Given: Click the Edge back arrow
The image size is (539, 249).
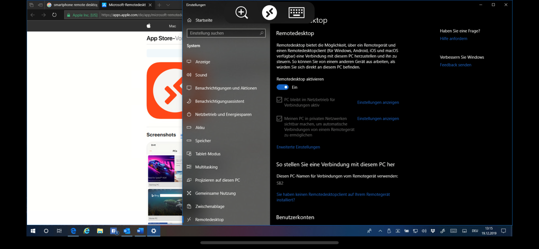Looking at the screenshot, I should pyautogui.click(x=33, y=15).
